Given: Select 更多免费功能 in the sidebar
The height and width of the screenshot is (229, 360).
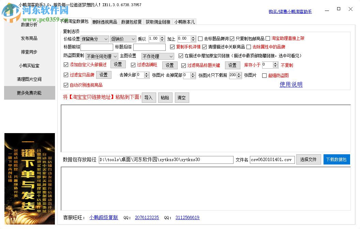Looking at the screenshot, I should 30,92.
